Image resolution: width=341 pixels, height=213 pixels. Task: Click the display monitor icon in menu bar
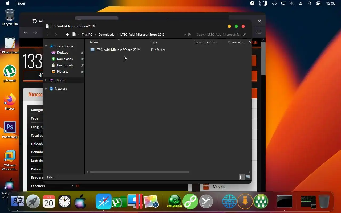pos(283,3)
